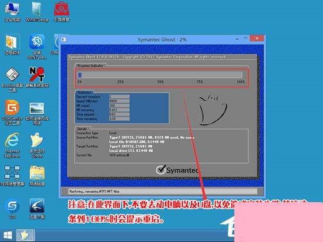Open the network manager desktop icon
Screen dimensions: 323x242
12,176
